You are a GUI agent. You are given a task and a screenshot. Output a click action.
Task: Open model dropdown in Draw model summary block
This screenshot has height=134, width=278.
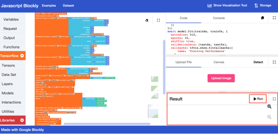click(x=53, y=110)
